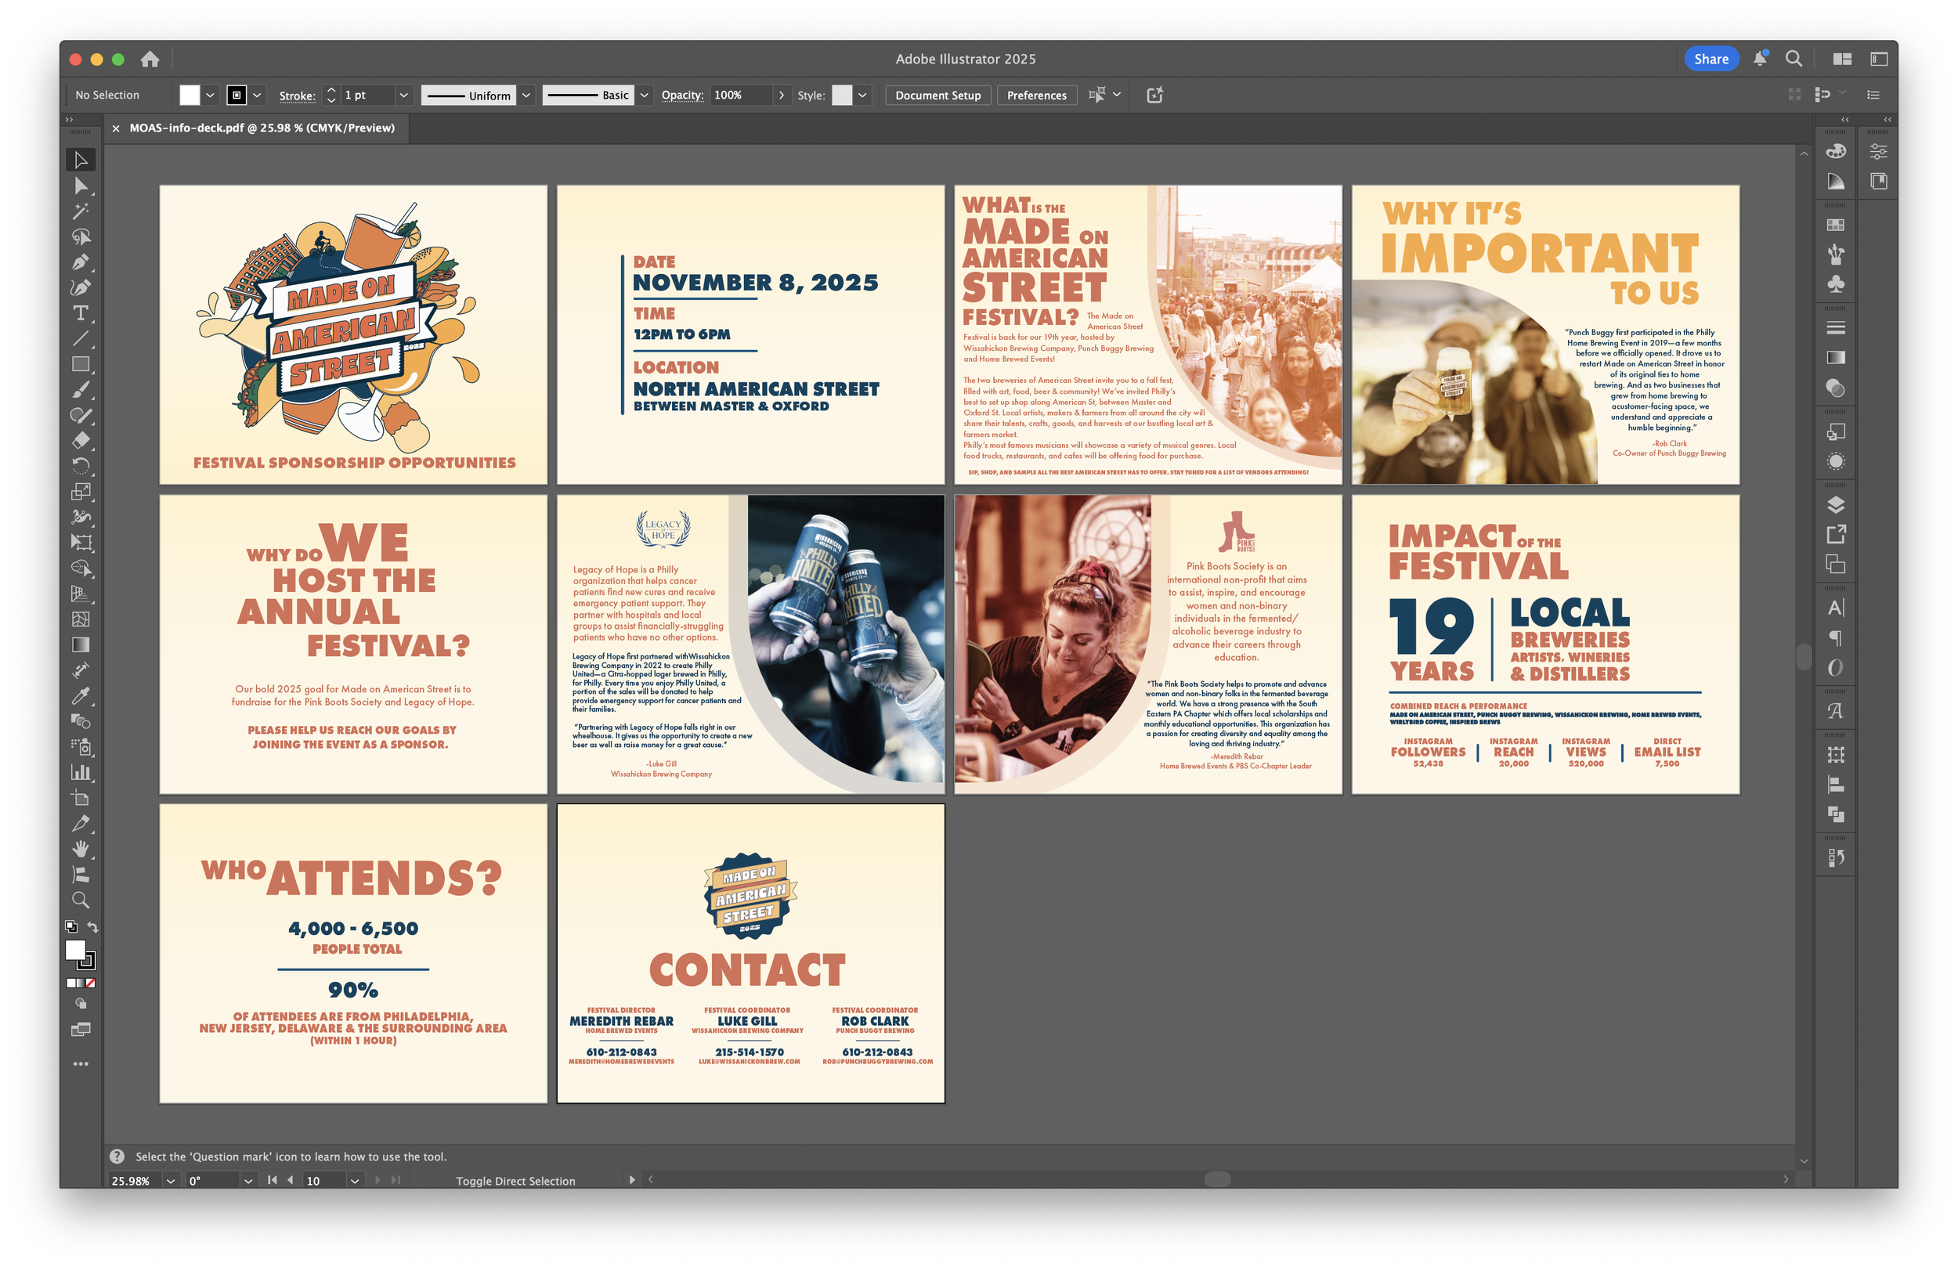Image resolution: width=1958 pixels, height=1267 pixels.
Task: Open the Character panel
Action: (x=1835, y=608)
